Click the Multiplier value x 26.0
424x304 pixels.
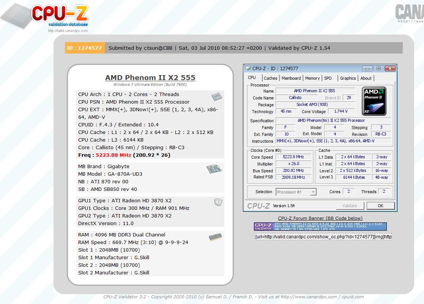tap(293, 164)
